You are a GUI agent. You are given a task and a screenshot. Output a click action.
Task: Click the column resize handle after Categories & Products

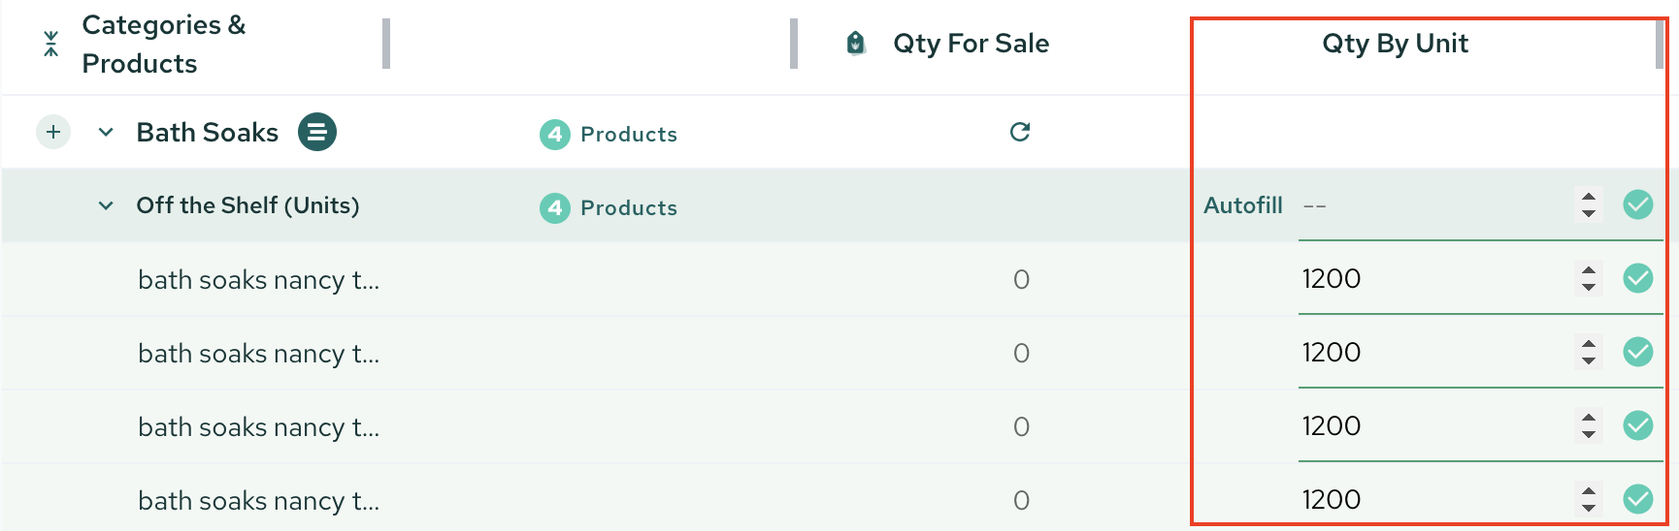[386, 44]
